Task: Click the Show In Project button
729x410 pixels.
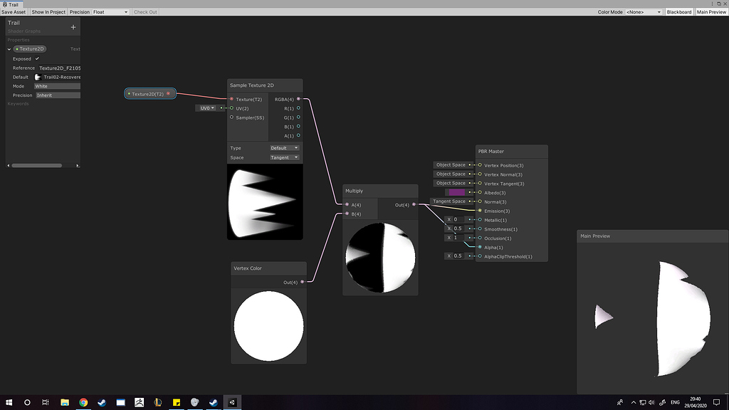Action: 47,11
